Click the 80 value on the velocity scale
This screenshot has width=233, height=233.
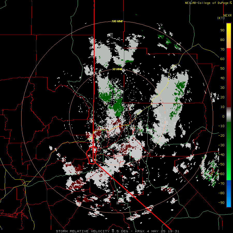pyautogui.click(x=222, y=40)
